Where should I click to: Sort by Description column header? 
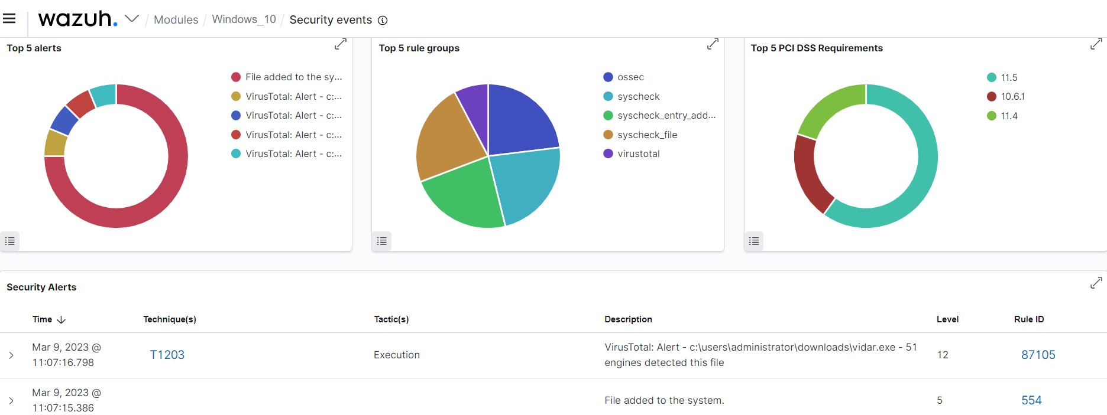[628, 319]
